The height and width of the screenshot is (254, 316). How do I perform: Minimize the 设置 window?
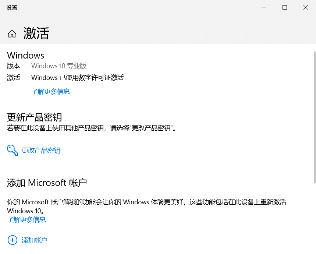tap(263, 7)
